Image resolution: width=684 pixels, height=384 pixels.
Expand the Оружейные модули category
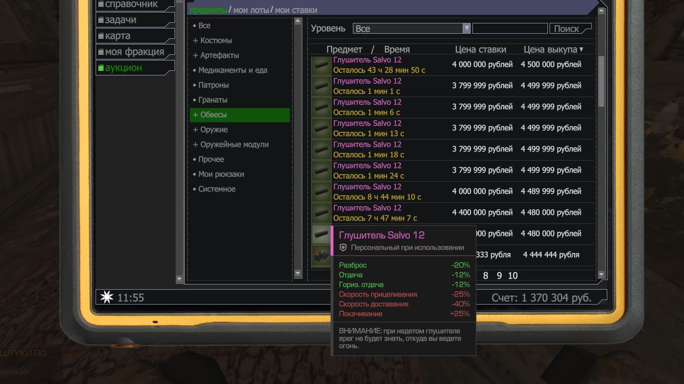point(230,144)
